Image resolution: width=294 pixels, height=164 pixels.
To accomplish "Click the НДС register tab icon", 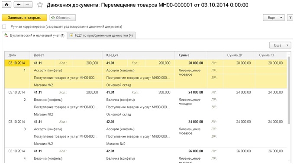I will pos(71,35).
